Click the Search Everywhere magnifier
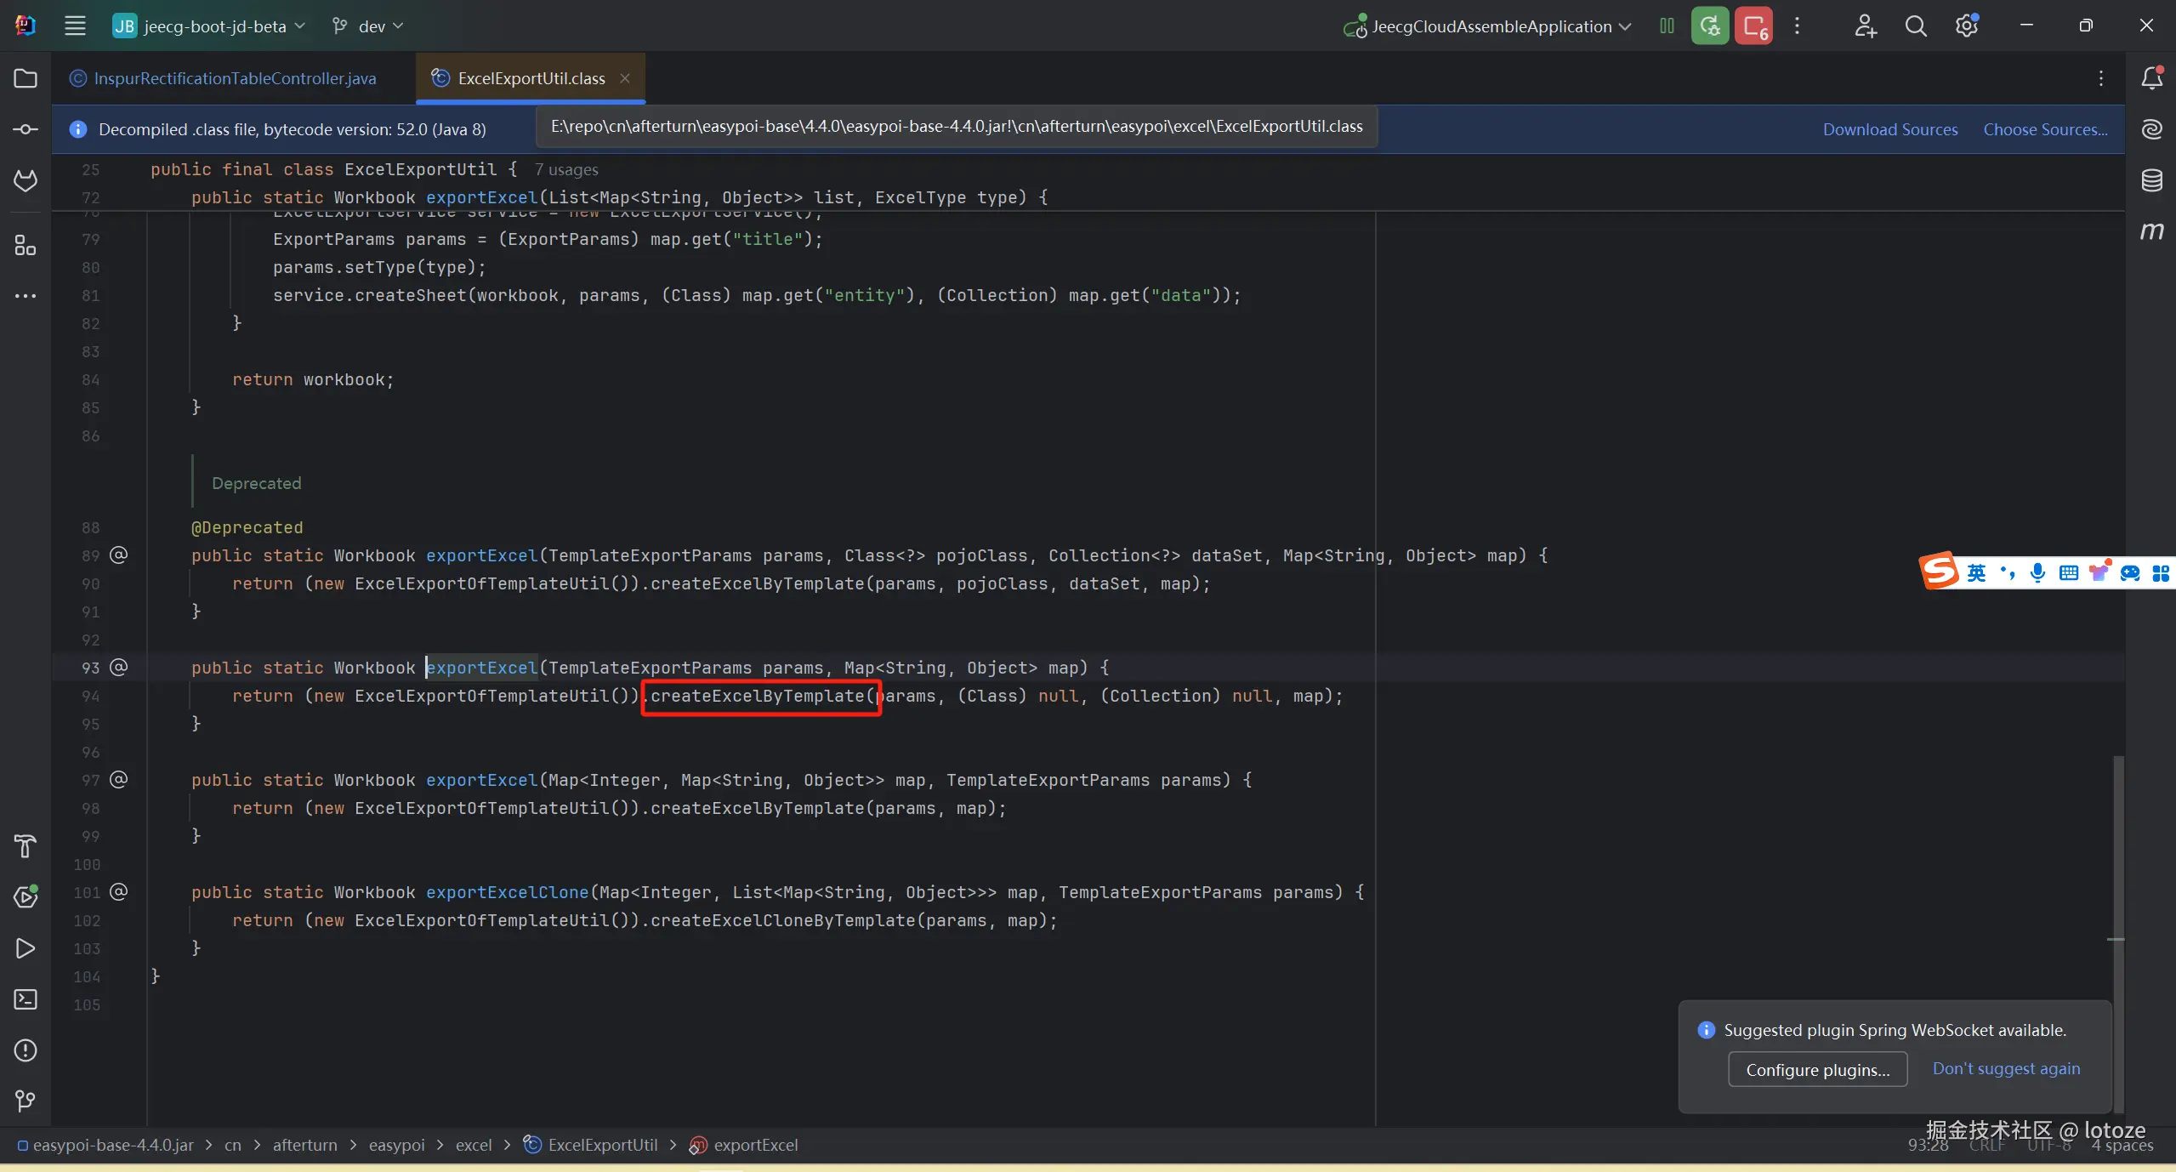This screenshot has width=2176, height=1172. tap(1915, 26)
